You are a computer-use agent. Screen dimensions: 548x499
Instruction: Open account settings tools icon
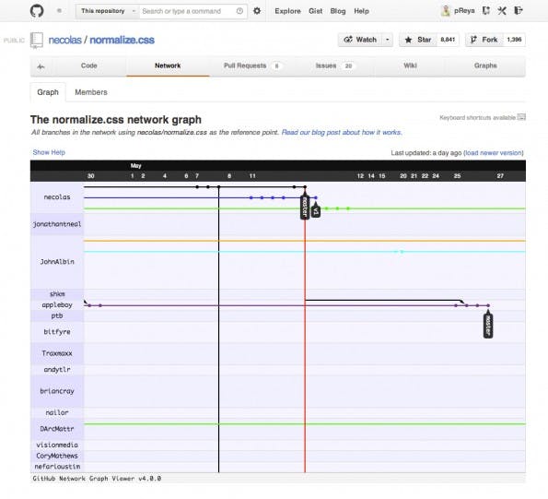(x=502, y=11)
